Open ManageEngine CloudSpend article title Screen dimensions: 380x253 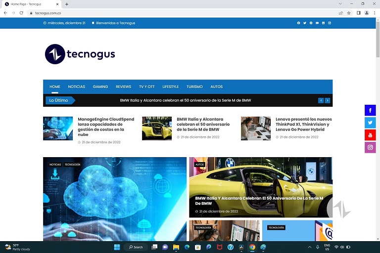(106, 127)
